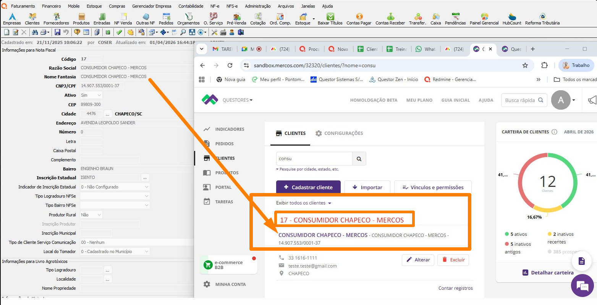597x305 pixels.
Task: Launch HubCount from the toolbar
Action: (512, 19)
